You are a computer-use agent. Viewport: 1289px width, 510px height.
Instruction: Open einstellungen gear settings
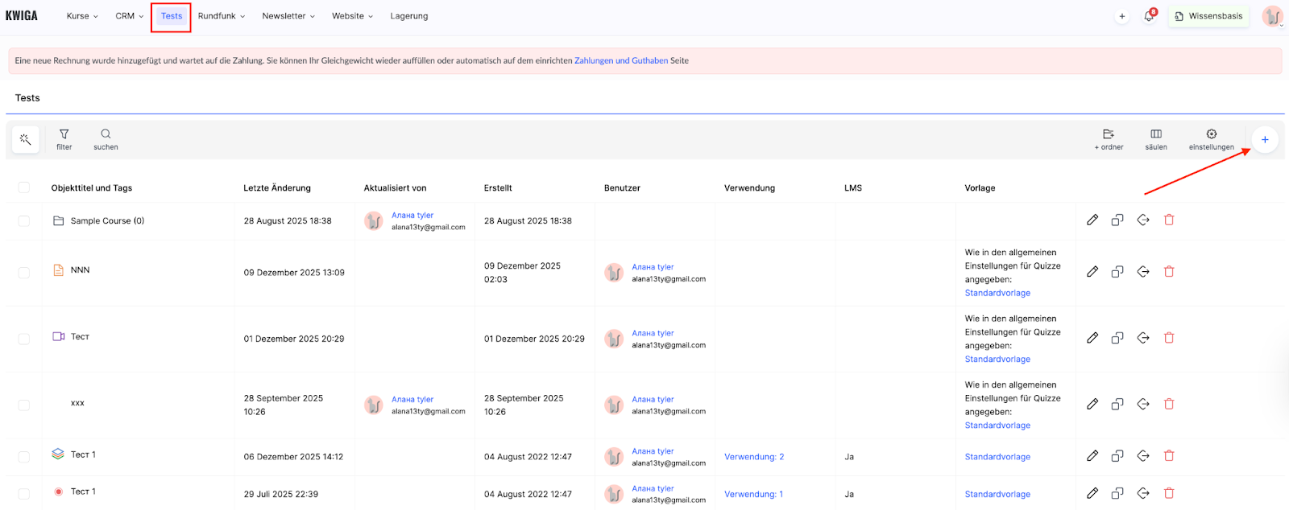pyautogui.click(x=1211, y=139)
